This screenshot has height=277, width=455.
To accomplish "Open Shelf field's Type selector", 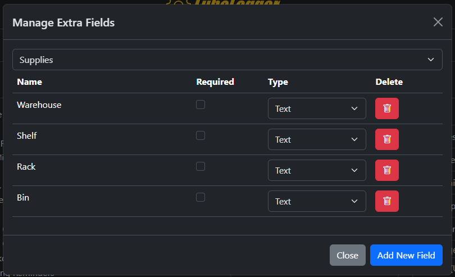I will [x=316, y=139].
